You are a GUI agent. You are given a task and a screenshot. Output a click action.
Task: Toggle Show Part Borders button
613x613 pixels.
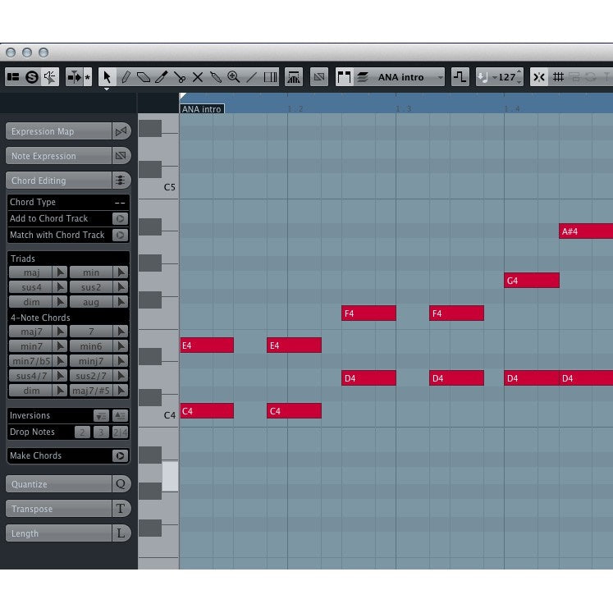click(x=344, y=77)
